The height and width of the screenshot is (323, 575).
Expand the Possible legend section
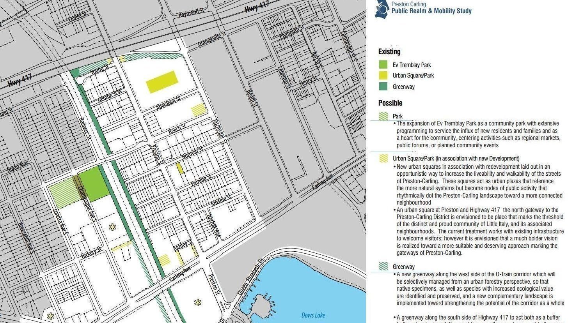point(390,103)
